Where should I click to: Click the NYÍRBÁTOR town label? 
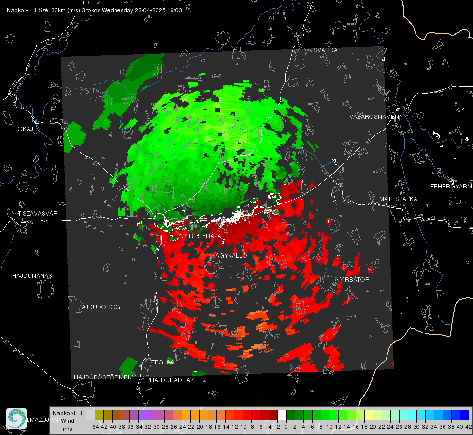pyautogui.click(x=352, y=280)
